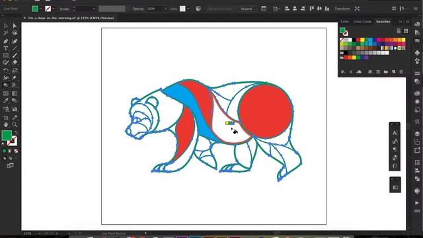Image resolution: width=423 pixels, height=238 pixels.
Task: Open the Swatch Libraries menu
Action: [343, 72]
